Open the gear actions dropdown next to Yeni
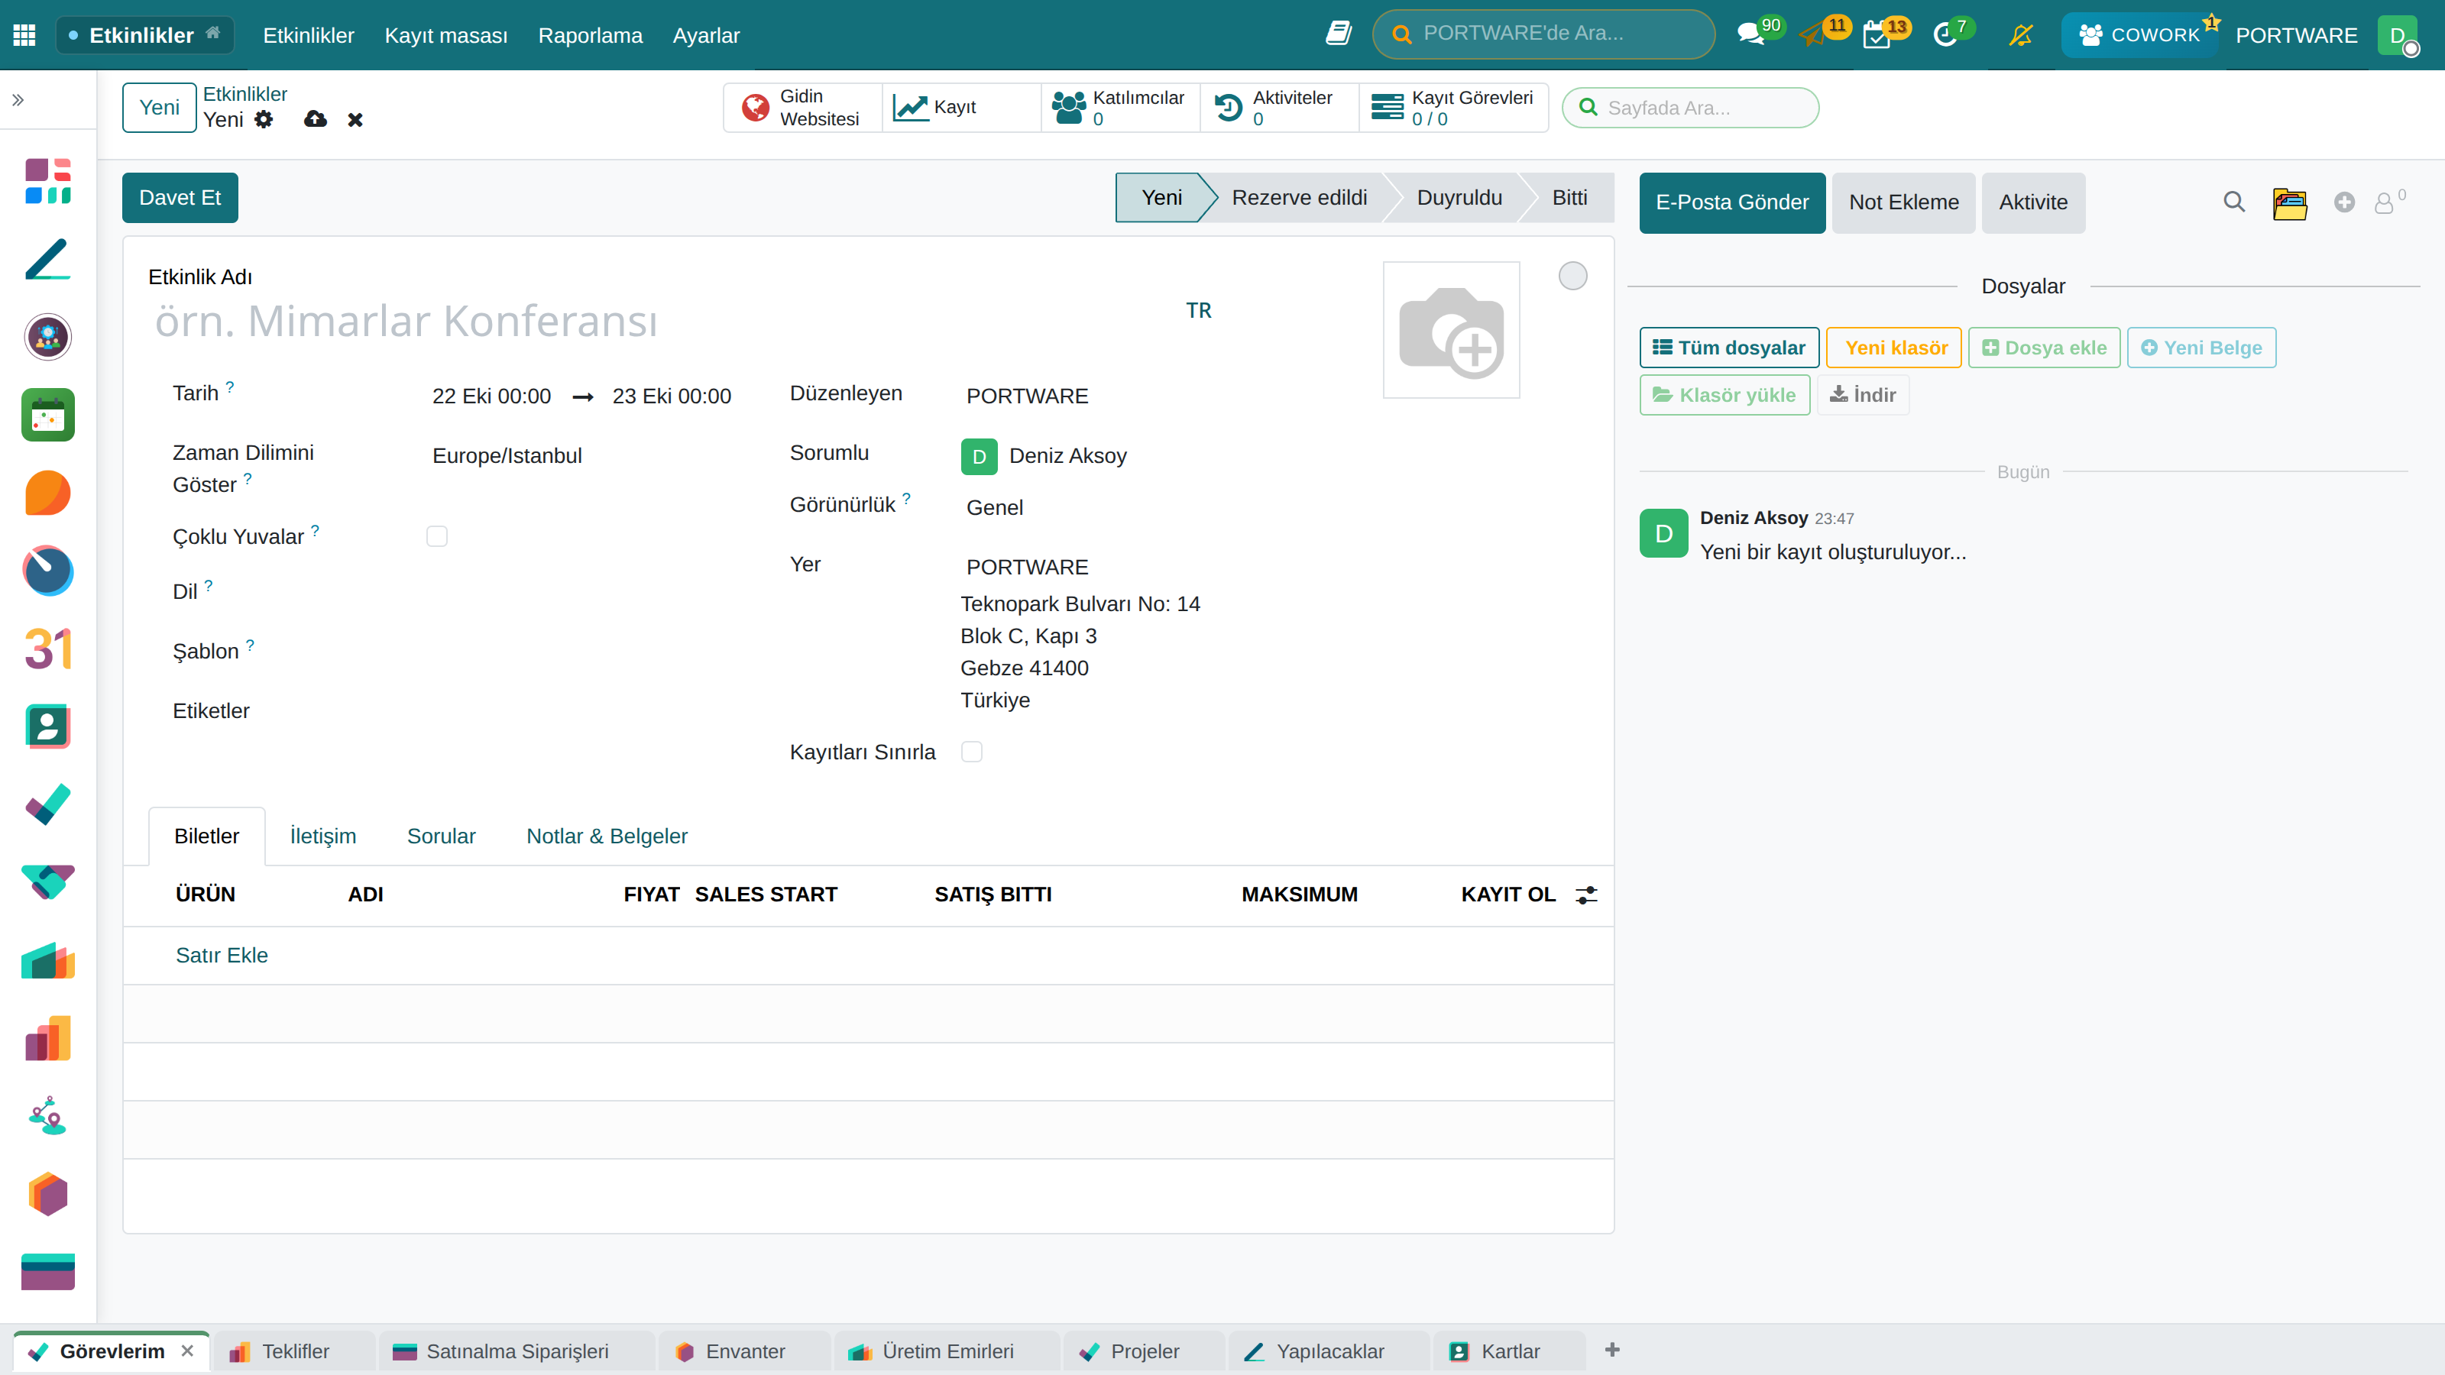This screenshot has width=2445, height=1375. click(264, 120)
